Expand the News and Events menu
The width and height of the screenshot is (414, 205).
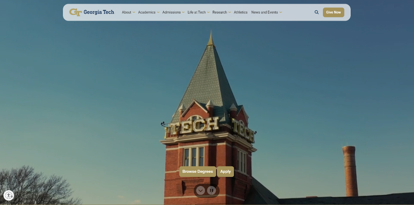(x=266, y=12)
